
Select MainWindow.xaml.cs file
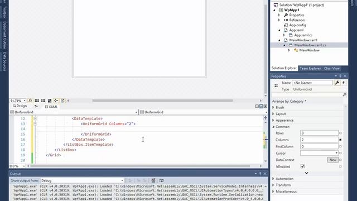click(310, 45)
